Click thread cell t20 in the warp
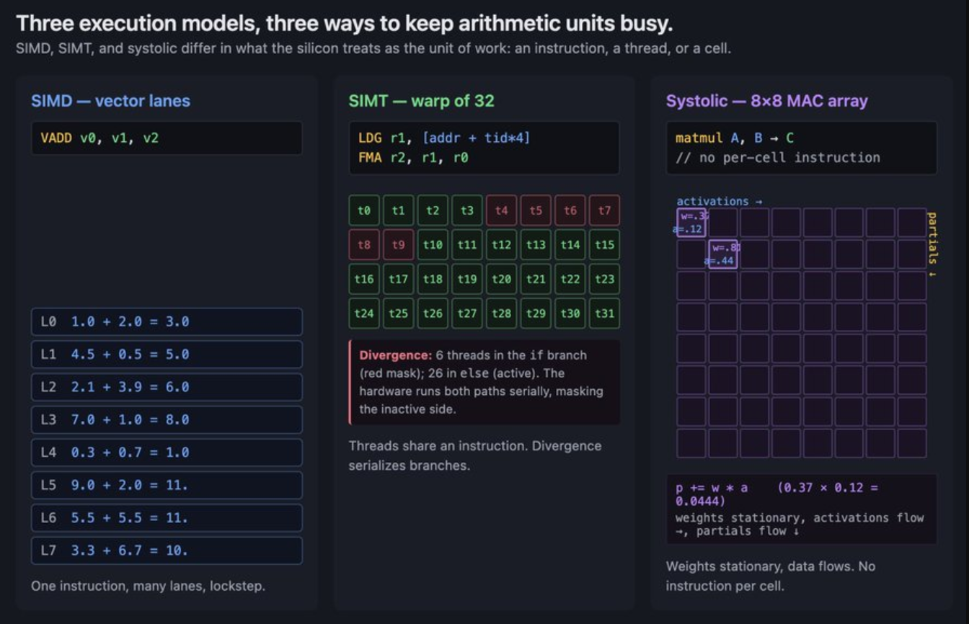The height and width of the screenshot is (624, 969). 501,279
